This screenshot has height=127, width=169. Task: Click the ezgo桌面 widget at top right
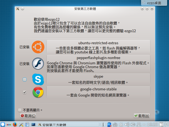click(154, 3)
